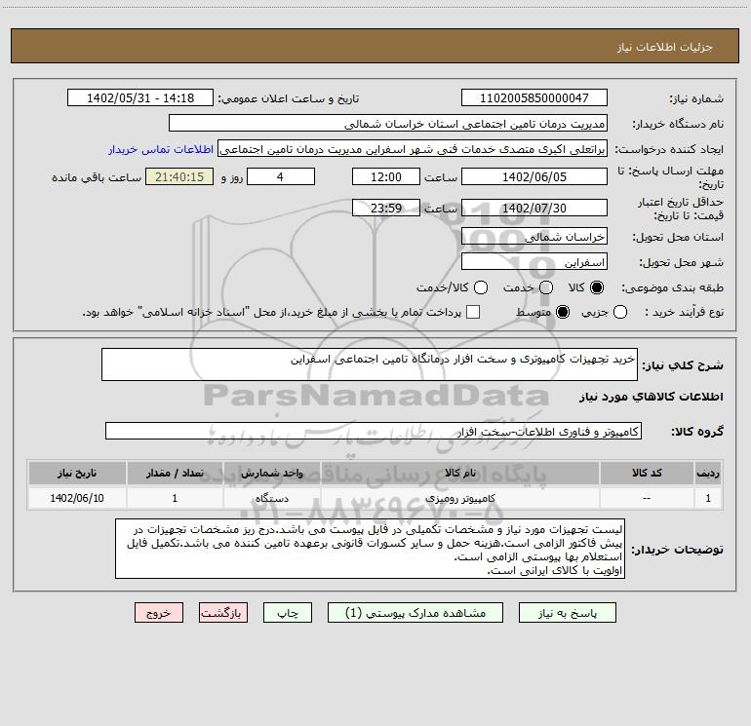Image resolution: width=751 pixels, height=726 pixels.
Task: Click the need date cell 1402/06/10
Action: tap(77, 498)
